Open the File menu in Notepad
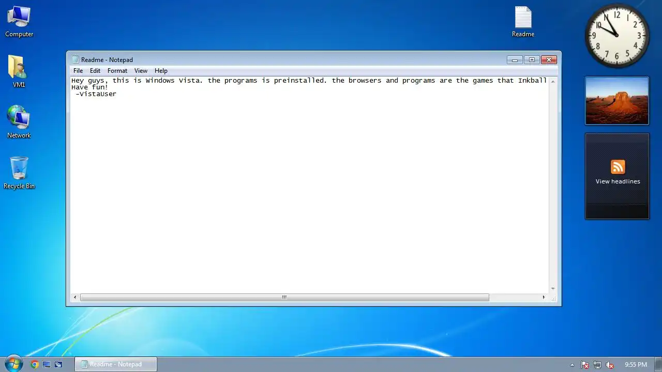Screen dimensions: 662x372 pyautogui.click(x=78, y=71)
